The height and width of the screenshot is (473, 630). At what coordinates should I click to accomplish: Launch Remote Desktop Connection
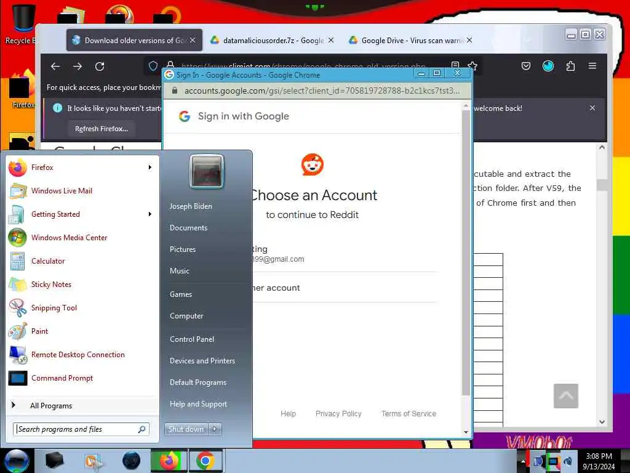82,354
